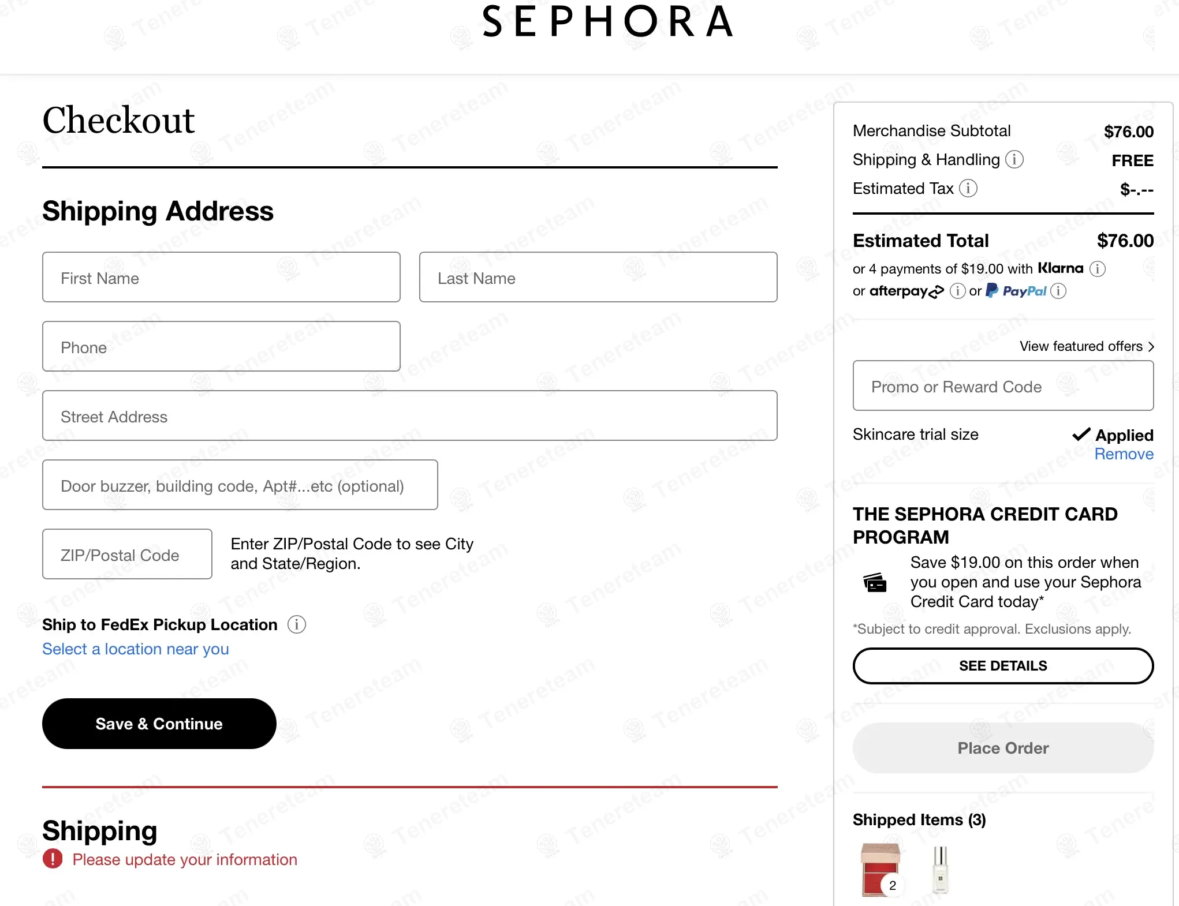Viewport: 1179px width, 906px height.
Task: Click the Promo or Reward Code field
Action: coord(1003,386)
